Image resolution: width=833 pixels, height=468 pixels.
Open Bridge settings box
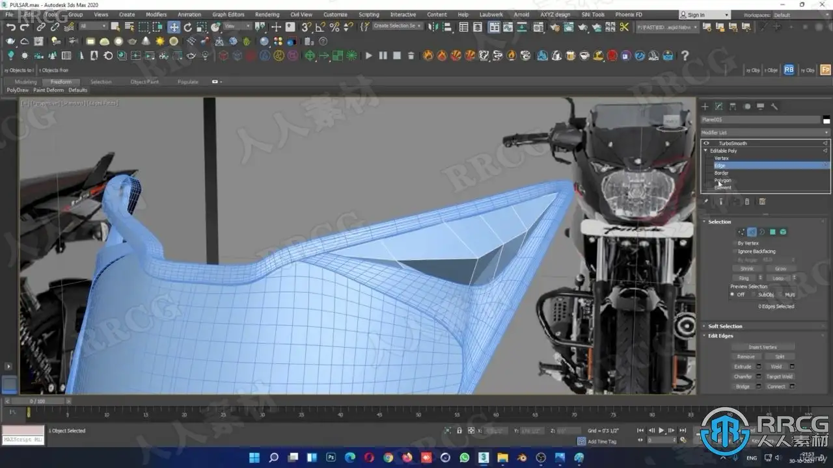click(758, 386)
